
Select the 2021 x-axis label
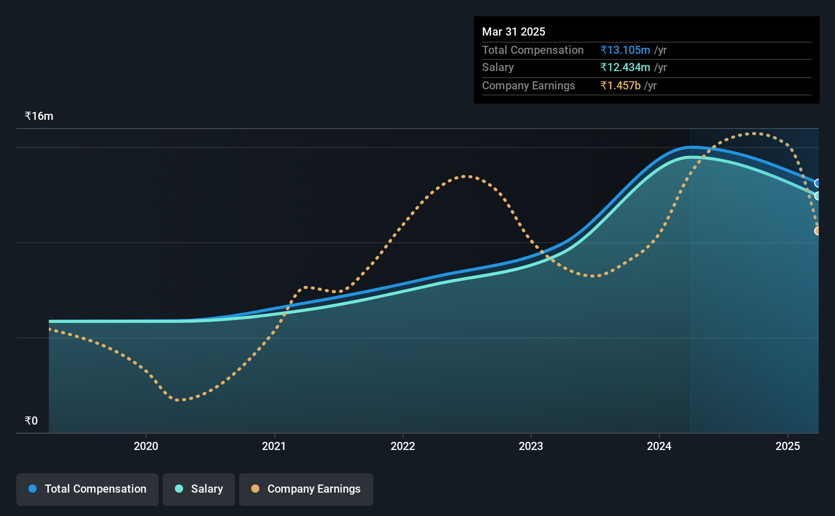click(x=274, y=446)
